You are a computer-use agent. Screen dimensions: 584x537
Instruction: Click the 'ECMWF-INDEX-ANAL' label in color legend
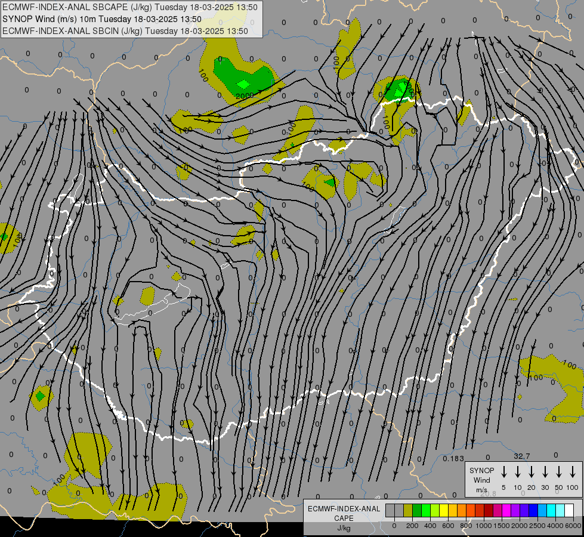(344, 509)
